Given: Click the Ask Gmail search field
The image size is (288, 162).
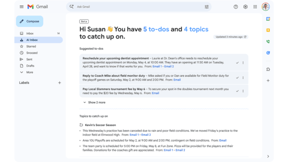Looking at the screenshot, I should [x=139, y=7].
